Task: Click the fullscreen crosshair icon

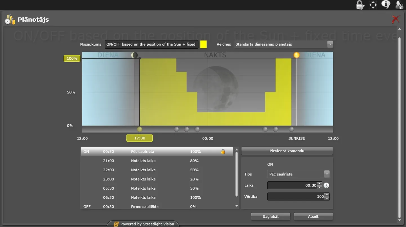Action: point(373,5)
